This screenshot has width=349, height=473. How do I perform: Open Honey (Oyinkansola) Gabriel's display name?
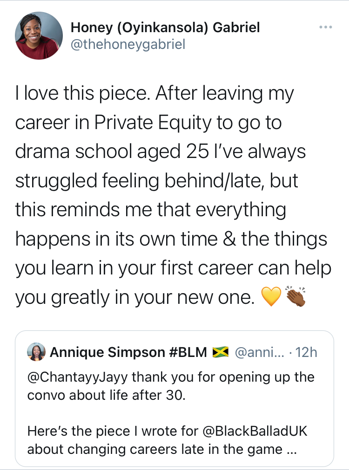tap(165, 27)
